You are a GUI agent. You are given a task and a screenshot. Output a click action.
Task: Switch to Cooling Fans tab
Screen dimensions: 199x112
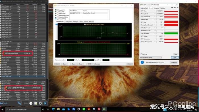point(68,22)
